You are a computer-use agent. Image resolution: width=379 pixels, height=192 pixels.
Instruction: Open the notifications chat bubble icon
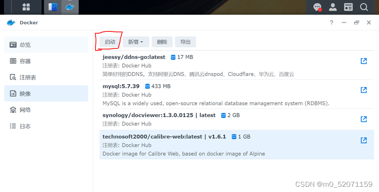pyautogui.click(x=318, y=7)
